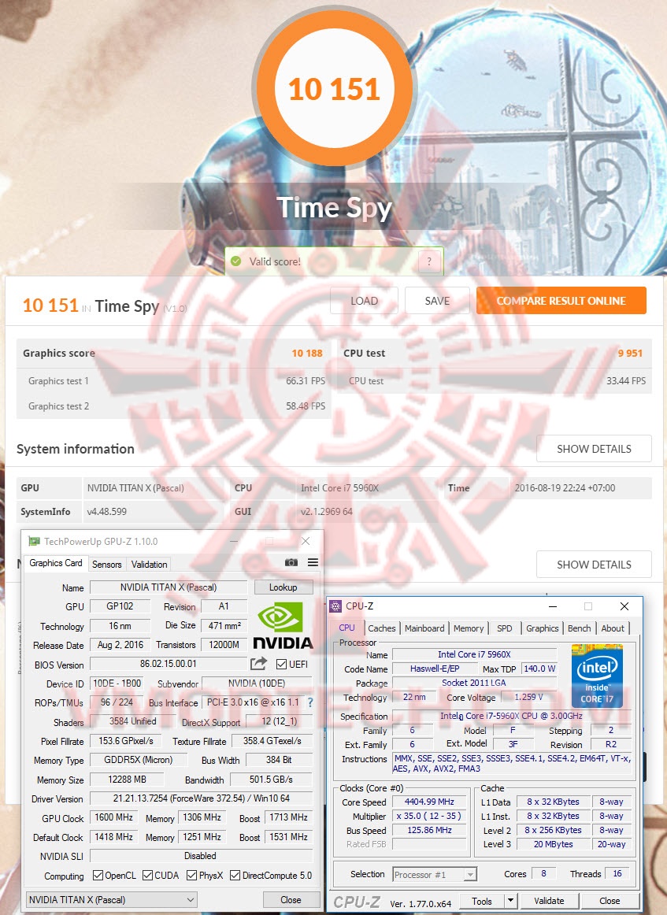Open the Tools dropdown arrow in CPU-Z
667x915 pixels.
pos(510,900)
